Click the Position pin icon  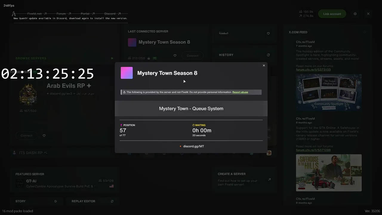121,125
